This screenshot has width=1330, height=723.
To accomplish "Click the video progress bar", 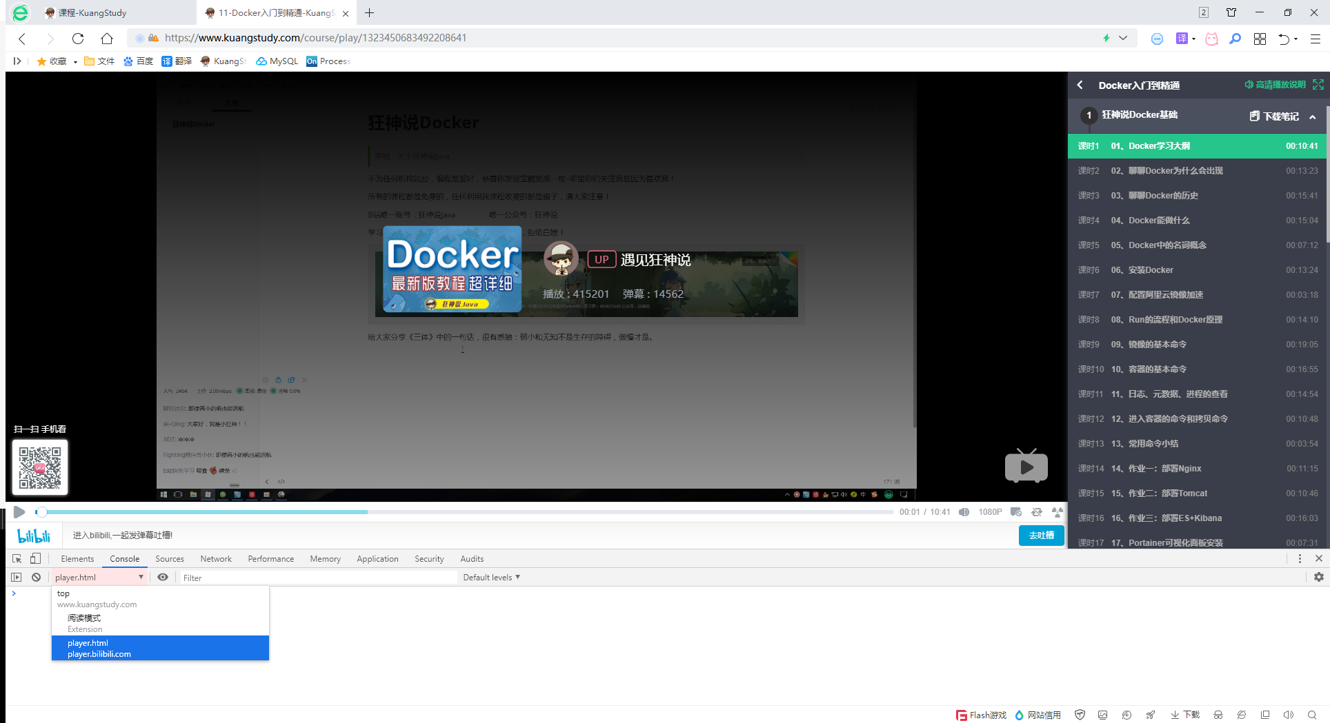I will tap(465, 512).
